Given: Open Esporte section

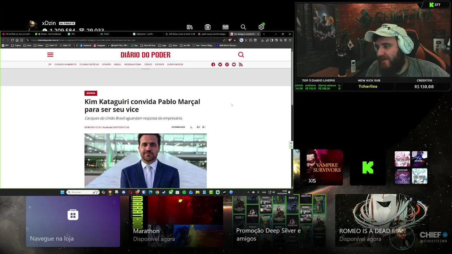Looking at the screenshot, I should point(160,65).
